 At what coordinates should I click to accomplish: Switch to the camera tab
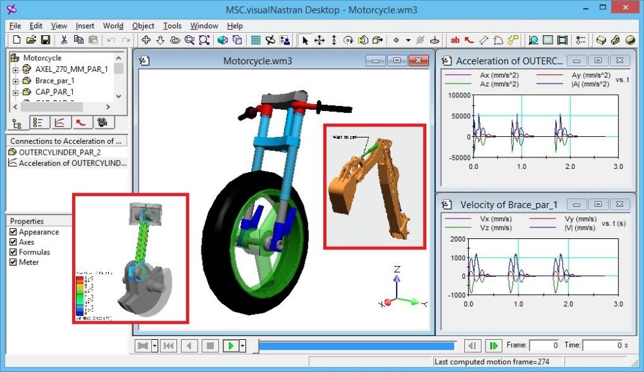(102, 123)
